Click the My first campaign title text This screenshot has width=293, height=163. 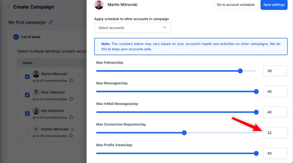(27, 22)
